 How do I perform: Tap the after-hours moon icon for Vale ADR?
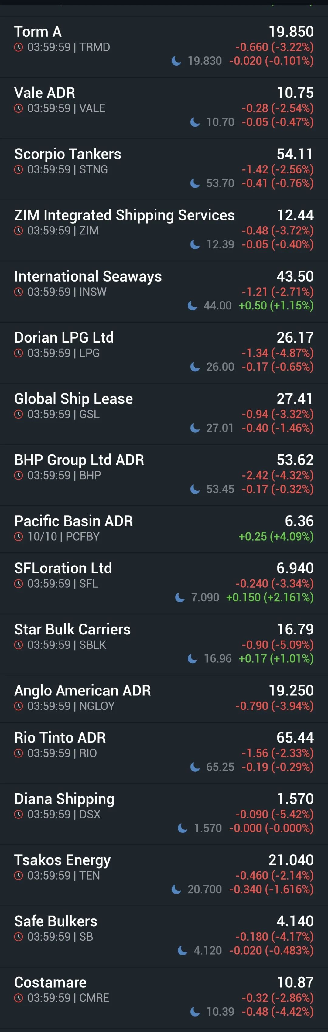coord(195,122)
